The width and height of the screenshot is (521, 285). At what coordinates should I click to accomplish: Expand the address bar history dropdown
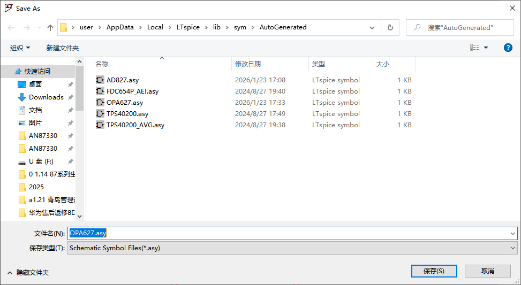(372, 28)
